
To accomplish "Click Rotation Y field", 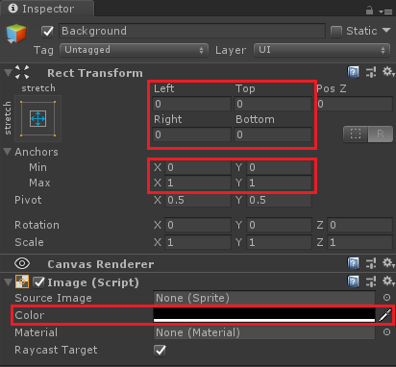I will click(x=279, y=225).
